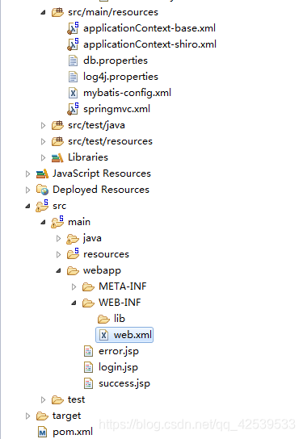Image resolution: width=303 pixels, height=439 pixels.
Task: Select applicationContext-base.xml file name
Action: tap(149, 28)
